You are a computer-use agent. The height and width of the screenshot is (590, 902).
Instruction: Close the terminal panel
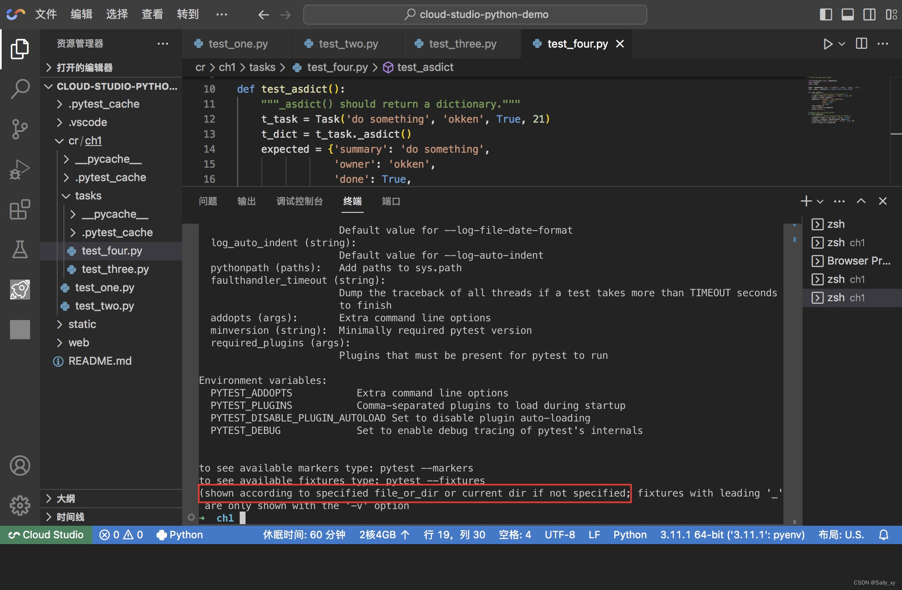[x=883, y=201]
